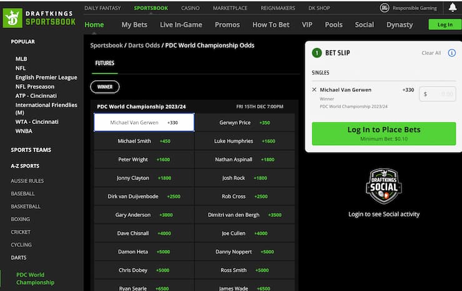The height and width of the screenshot is (291, 462).
Task: Toggle the Winner filter pill
Action: click(105, 87)
